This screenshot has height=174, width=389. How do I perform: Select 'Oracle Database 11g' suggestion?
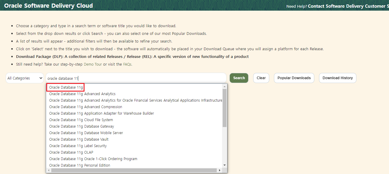coord(66,87)
